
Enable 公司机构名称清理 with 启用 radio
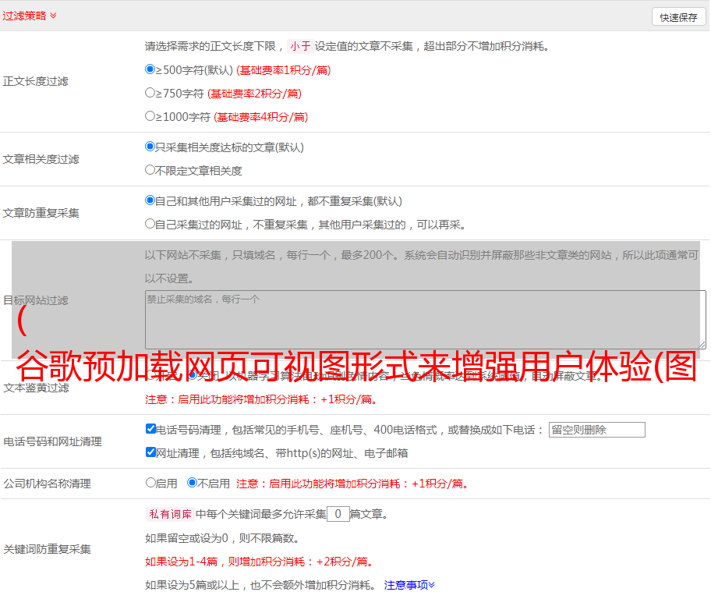pos(151,483)
